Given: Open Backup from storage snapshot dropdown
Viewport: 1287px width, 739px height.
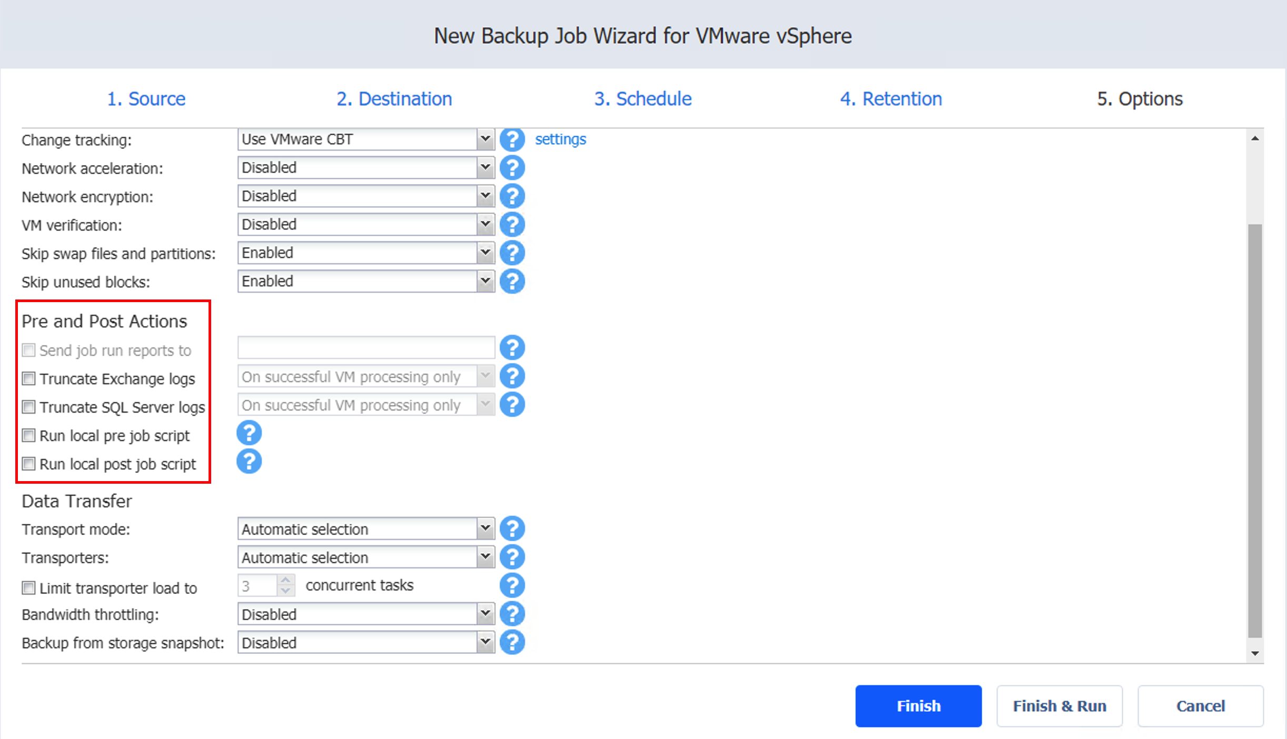Looking at the screenshot, I should point(366,642).
